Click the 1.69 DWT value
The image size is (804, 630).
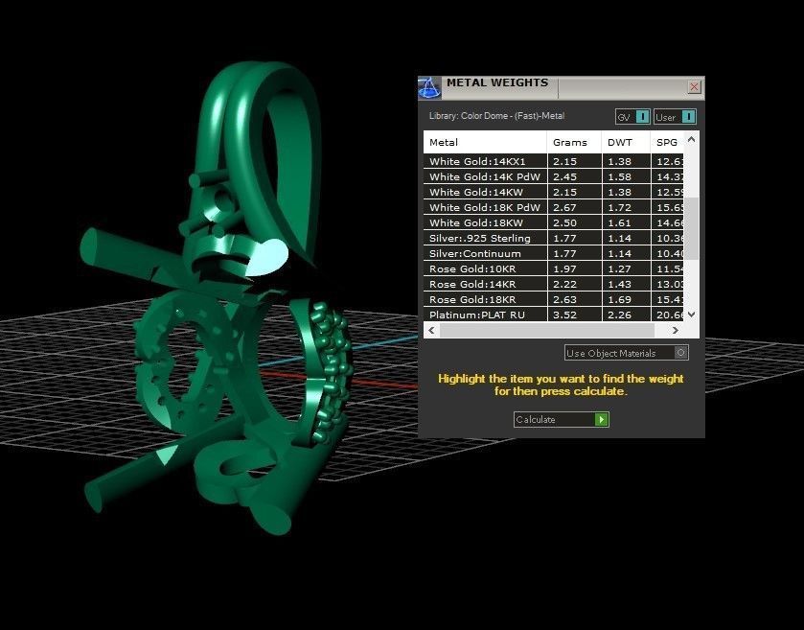pyautogui.click(x=619, y=299)
